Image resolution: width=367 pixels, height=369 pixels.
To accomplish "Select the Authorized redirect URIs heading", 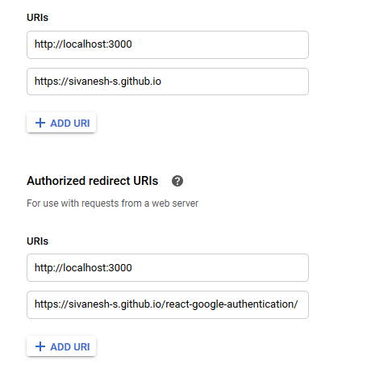I will pos(93,181).
